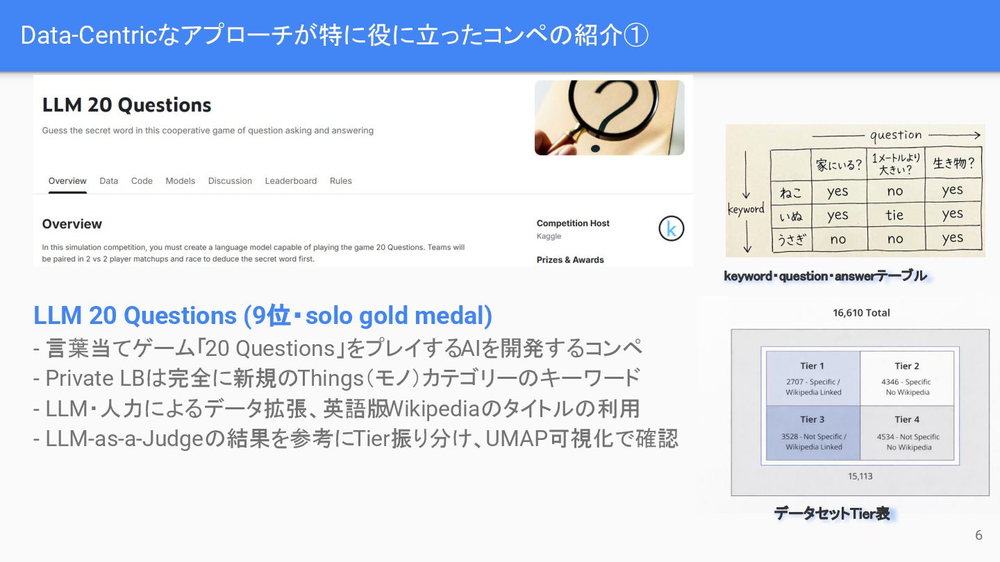Click the 'tie' cell in the handwritten table
The image size is (1000, 562).
pyautogui.click(x=894, y=215)
